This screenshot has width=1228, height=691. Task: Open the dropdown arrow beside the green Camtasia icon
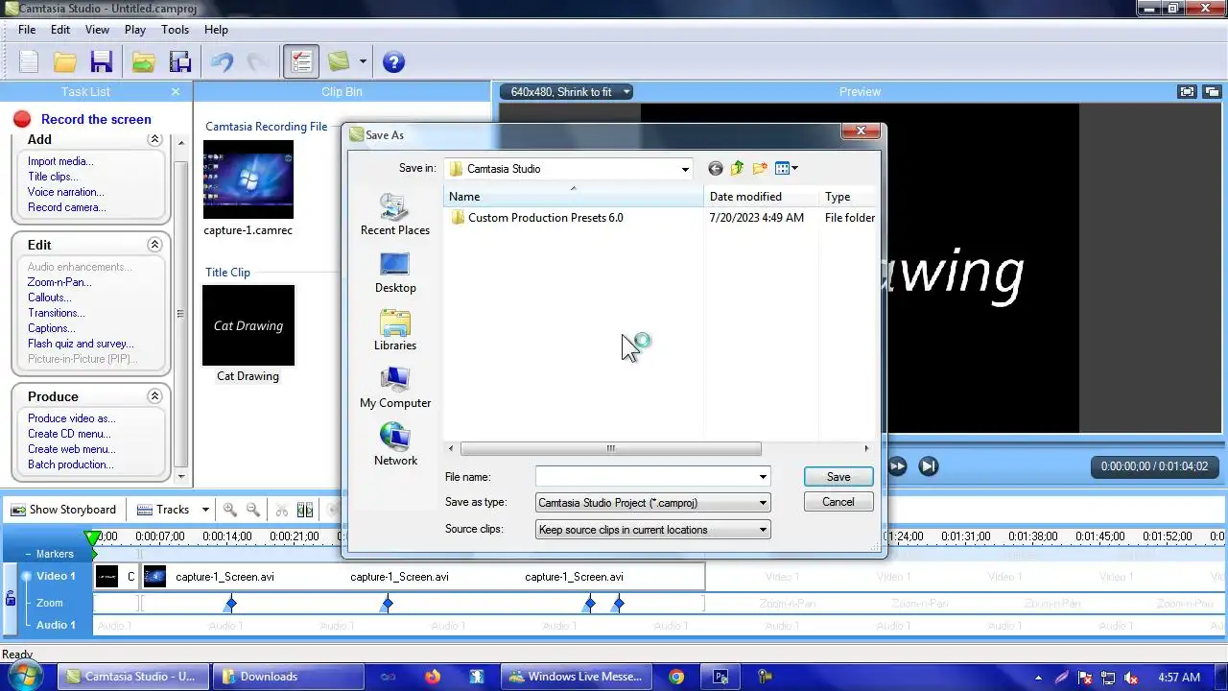point(363,62)
